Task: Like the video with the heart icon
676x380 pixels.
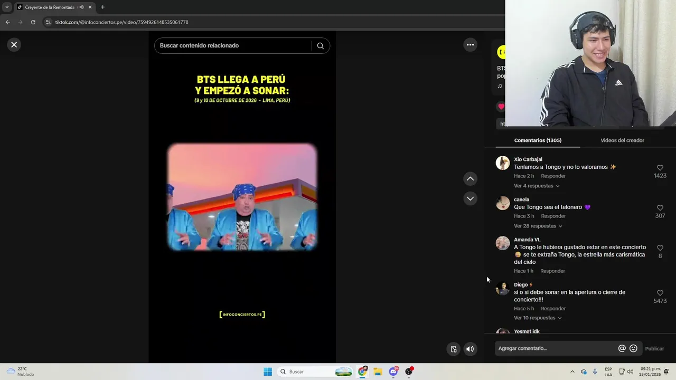Action: pos(501,107)
